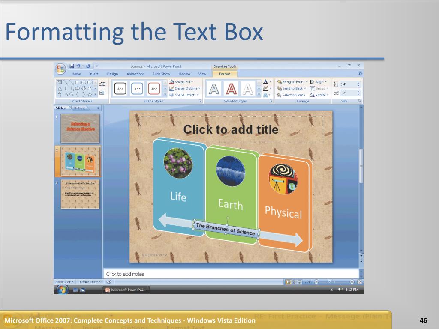Open the Review tab

pos(184,74)
